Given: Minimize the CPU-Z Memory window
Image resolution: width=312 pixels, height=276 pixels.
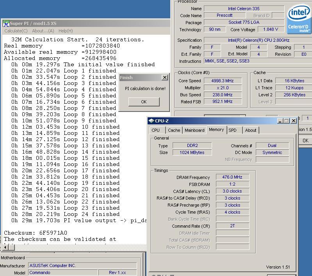Looking at the screenshot, I should pyautogui.click(x=280, y=121).
